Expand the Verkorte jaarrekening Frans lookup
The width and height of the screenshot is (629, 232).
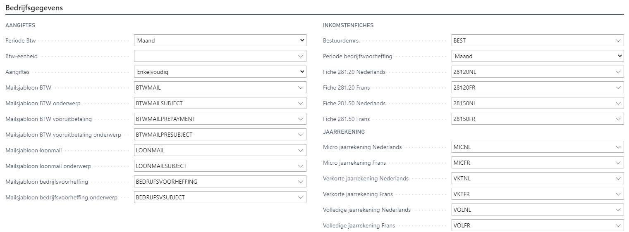pyautogui.click(x=618, y=194)
